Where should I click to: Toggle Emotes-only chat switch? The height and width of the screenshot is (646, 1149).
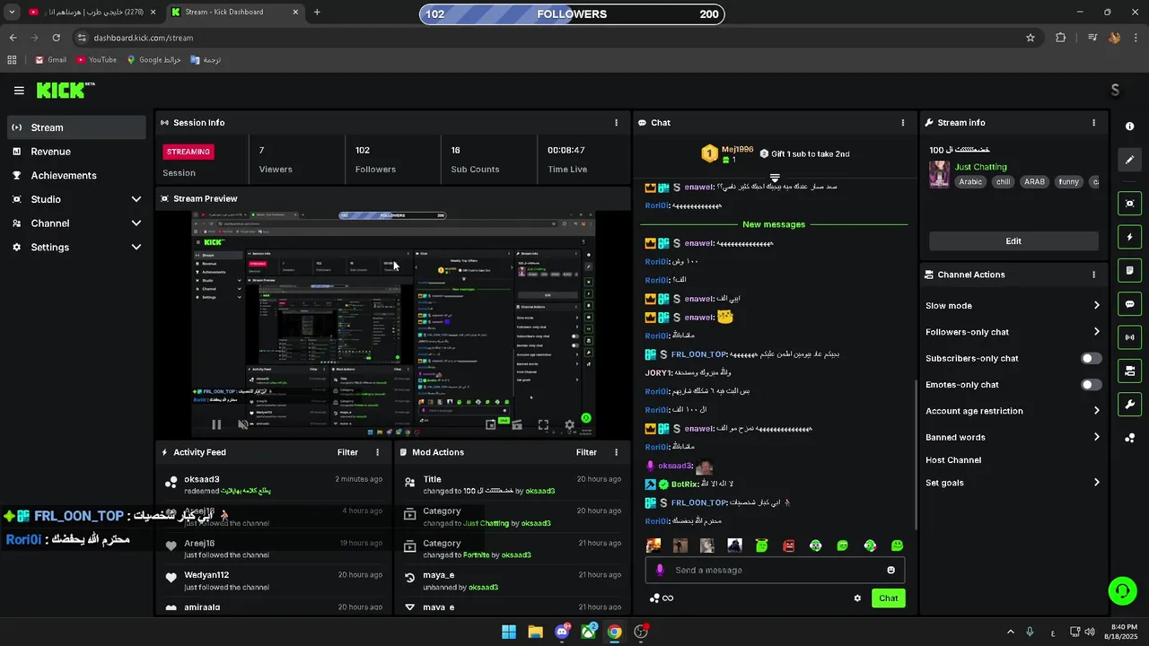click(x=1091, y=385)
